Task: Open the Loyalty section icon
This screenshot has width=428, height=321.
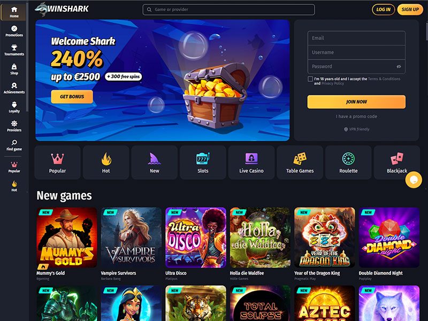Action: [x=14, y=104]
